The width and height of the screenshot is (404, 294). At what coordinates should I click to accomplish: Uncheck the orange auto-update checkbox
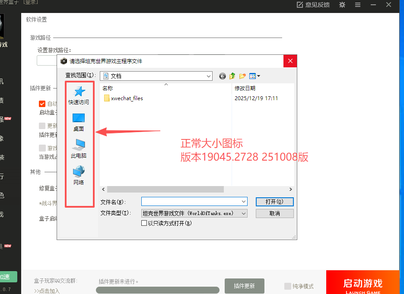coord(42,104)
